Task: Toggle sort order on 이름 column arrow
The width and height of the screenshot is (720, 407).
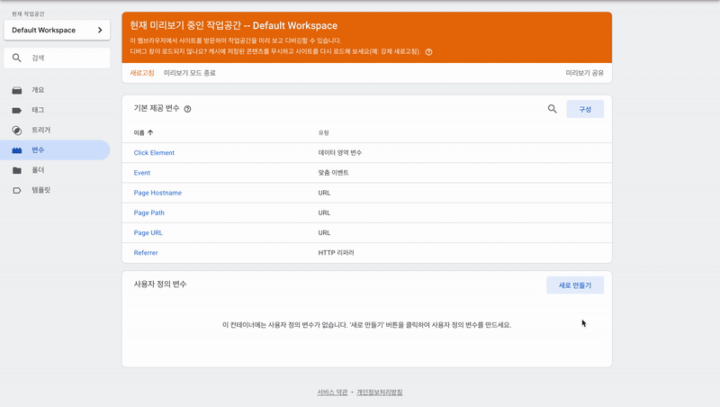Action: click(x=150, y=132)
